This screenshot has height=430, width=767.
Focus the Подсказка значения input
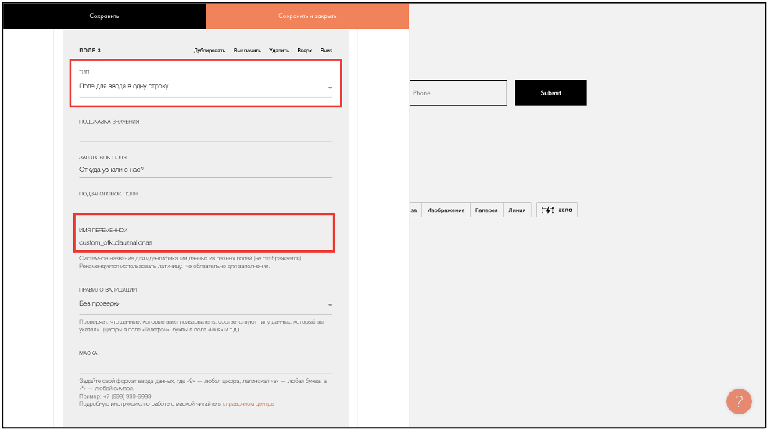[x=206, y=134]
